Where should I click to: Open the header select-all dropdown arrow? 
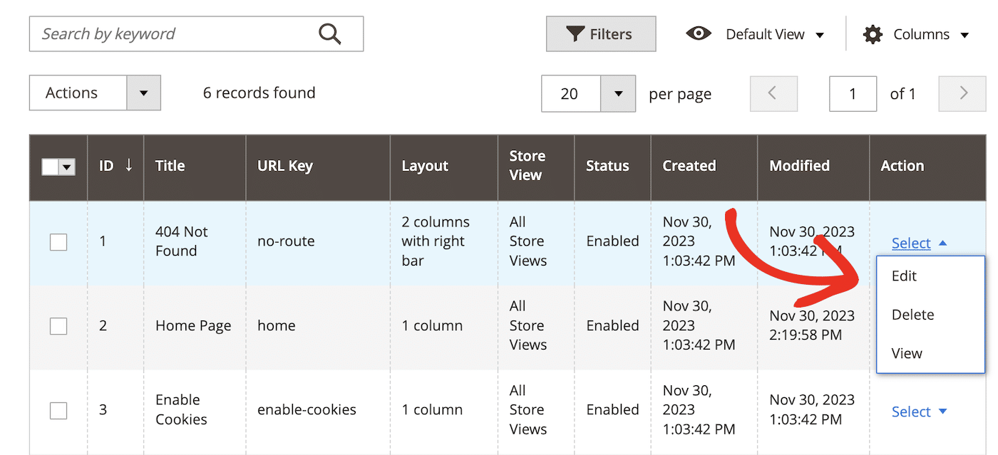(67, 167)
